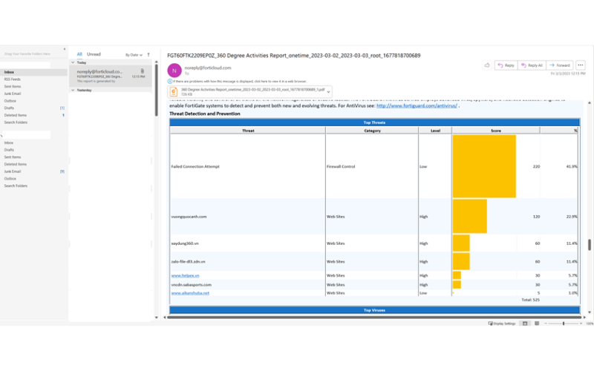Click the Threat column header
The image size is (594, 371).
[x=248, y=131]
